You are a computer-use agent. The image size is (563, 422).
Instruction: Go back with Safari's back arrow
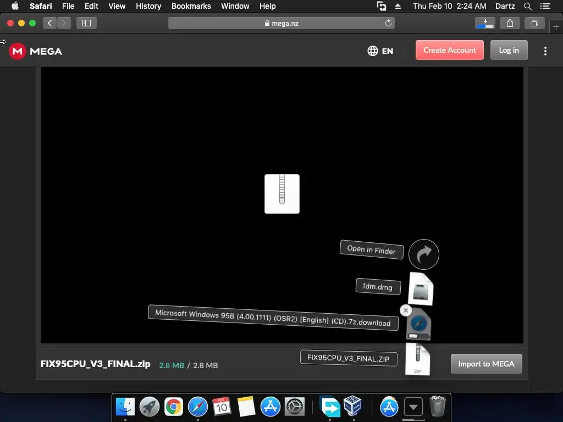[50, 23]
